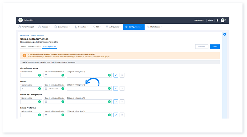The image size is (247, 137).
Task: Click calendar icon in Consultas de Mesa row
Action: point(46,75)
